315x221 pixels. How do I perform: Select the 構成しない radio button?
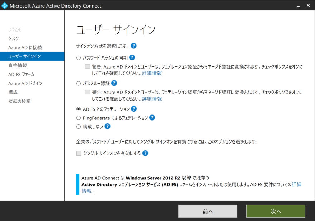(x=79, y=127)
